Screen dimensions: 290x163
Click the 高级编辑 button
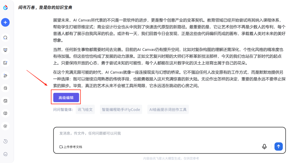click(66, 98)
